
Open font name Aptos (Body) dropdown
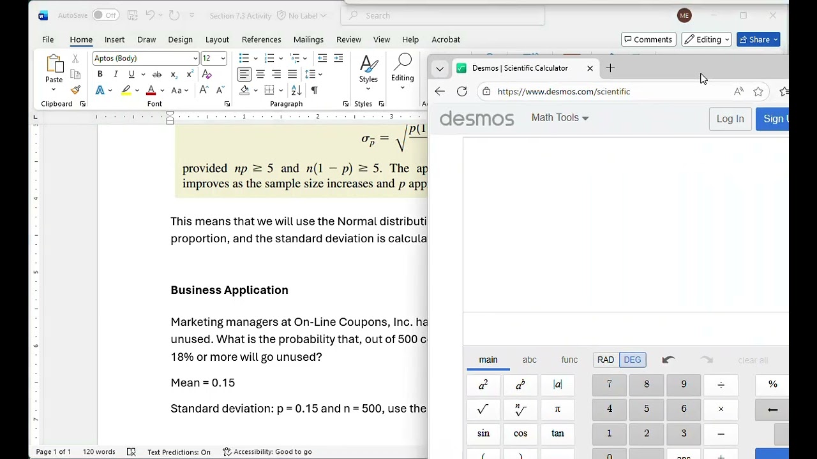coord(195,58)
